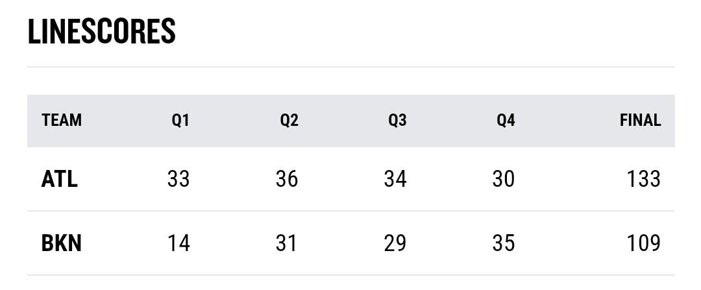Viewport: 701px width, 290px height.
Task: Click ATL's Q3 score of 34
Action: [x=395, y=179]
